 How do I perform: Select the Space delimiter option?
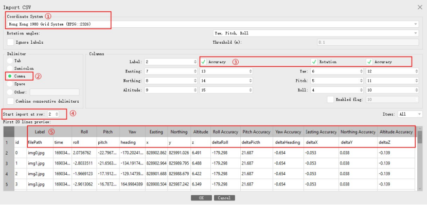(10, 84)
